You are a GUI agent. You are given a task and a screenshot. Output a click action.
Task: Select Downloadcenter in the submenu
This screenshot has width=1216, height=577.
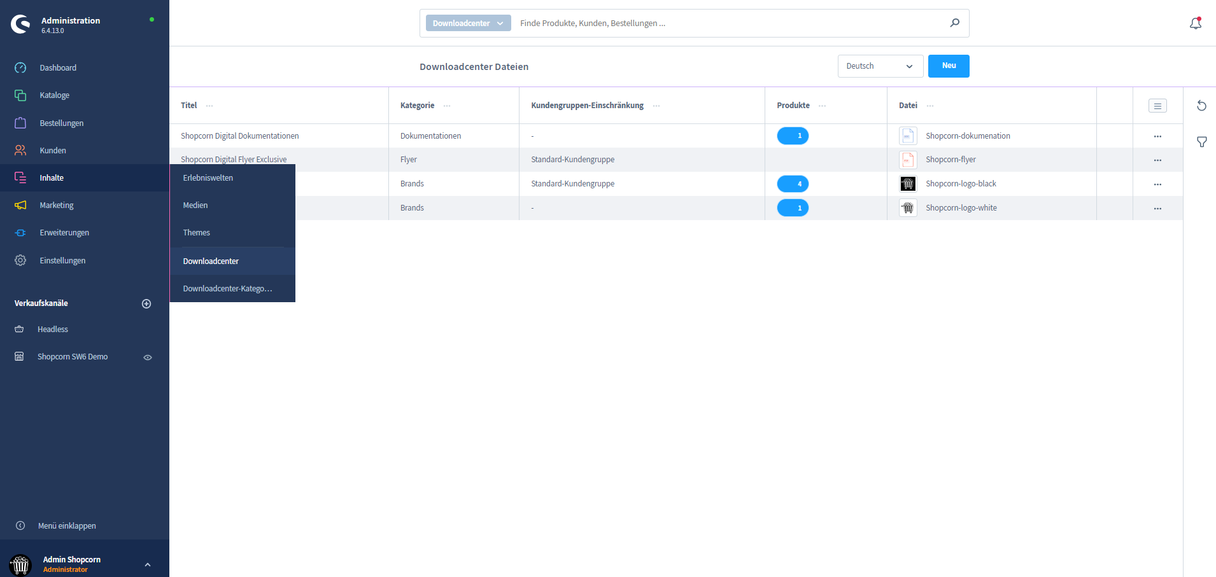232,261
